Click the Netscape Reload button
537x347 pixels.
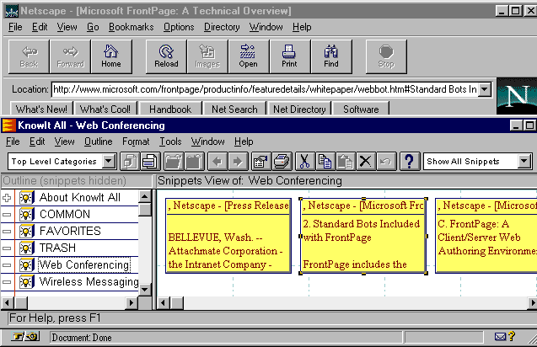pos(166,56)
